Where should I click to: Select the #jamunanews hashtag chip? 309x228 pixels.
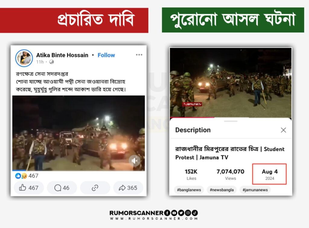click(x=255, y=190)
